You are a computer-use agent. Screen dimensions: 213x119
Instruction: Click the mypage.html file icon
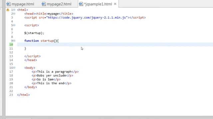pos(8,4)
